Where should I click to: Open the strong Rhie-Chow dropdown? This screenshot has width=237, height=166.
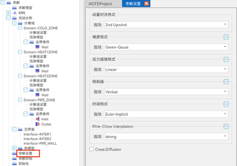click(x=166, y=136)
